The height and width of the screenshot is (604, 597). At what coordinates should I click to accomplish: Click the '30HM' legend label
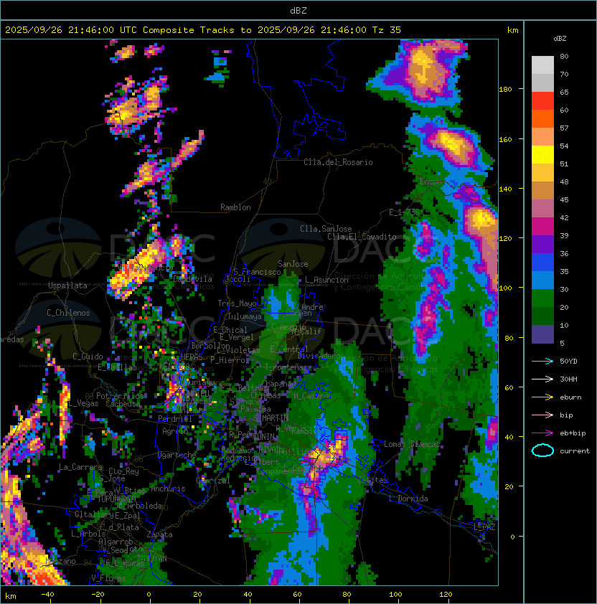tap(568, 379)
